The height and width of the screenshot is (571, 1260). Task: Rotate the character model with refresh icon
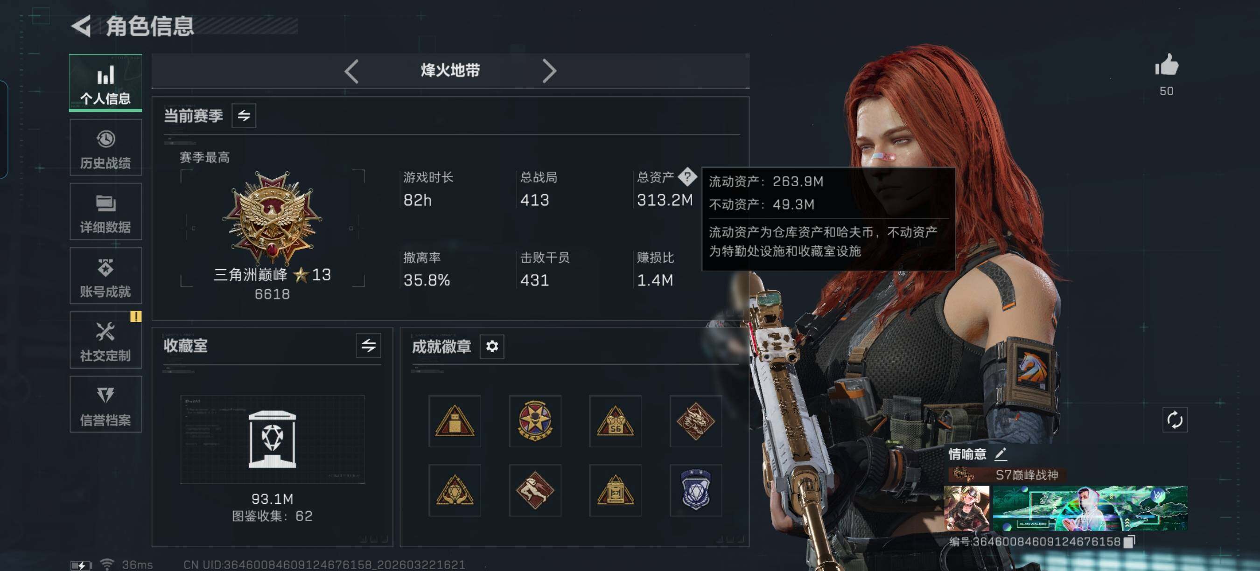[1175, 420]
